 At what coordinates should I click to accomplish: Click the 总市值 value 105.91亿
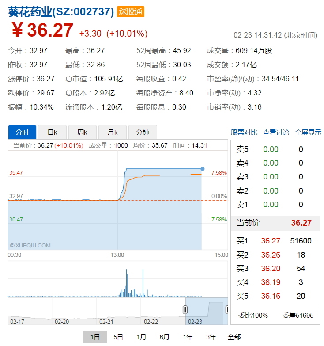(x=109, y=79)
